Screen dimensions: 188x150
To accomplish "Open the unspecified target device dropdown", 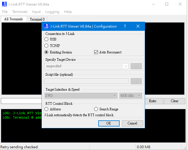I will (87, 66).
